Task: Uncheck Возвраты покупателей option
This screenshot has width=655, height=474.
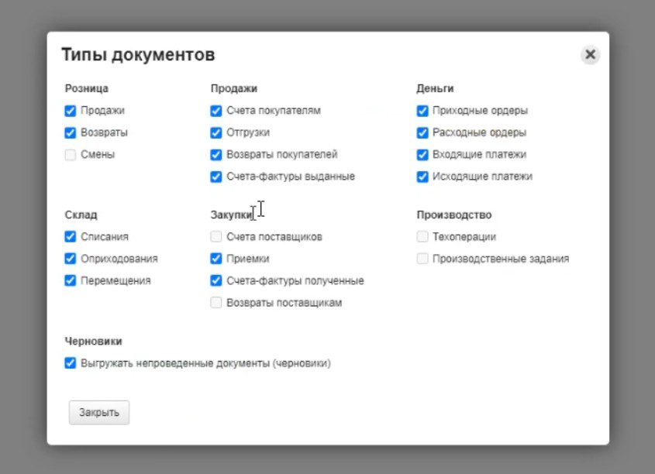Action: 216,154
